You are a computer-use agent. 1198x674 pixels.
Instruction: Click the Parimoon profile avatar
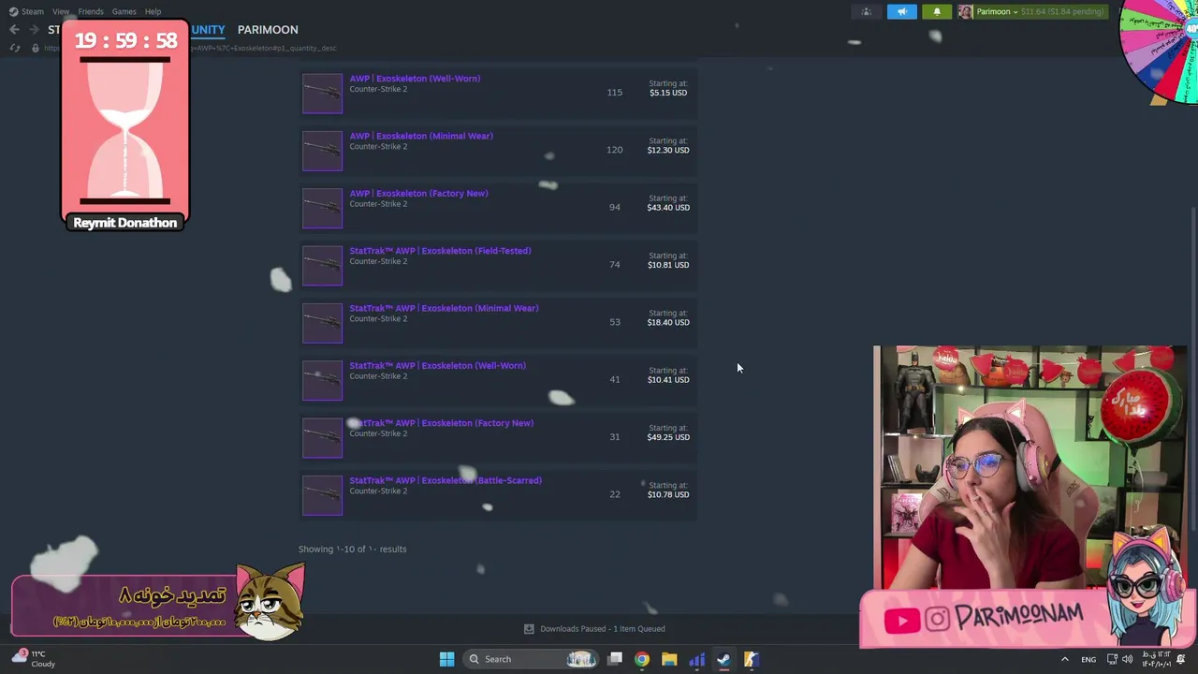pyautogui.click(x=965, y=11)
